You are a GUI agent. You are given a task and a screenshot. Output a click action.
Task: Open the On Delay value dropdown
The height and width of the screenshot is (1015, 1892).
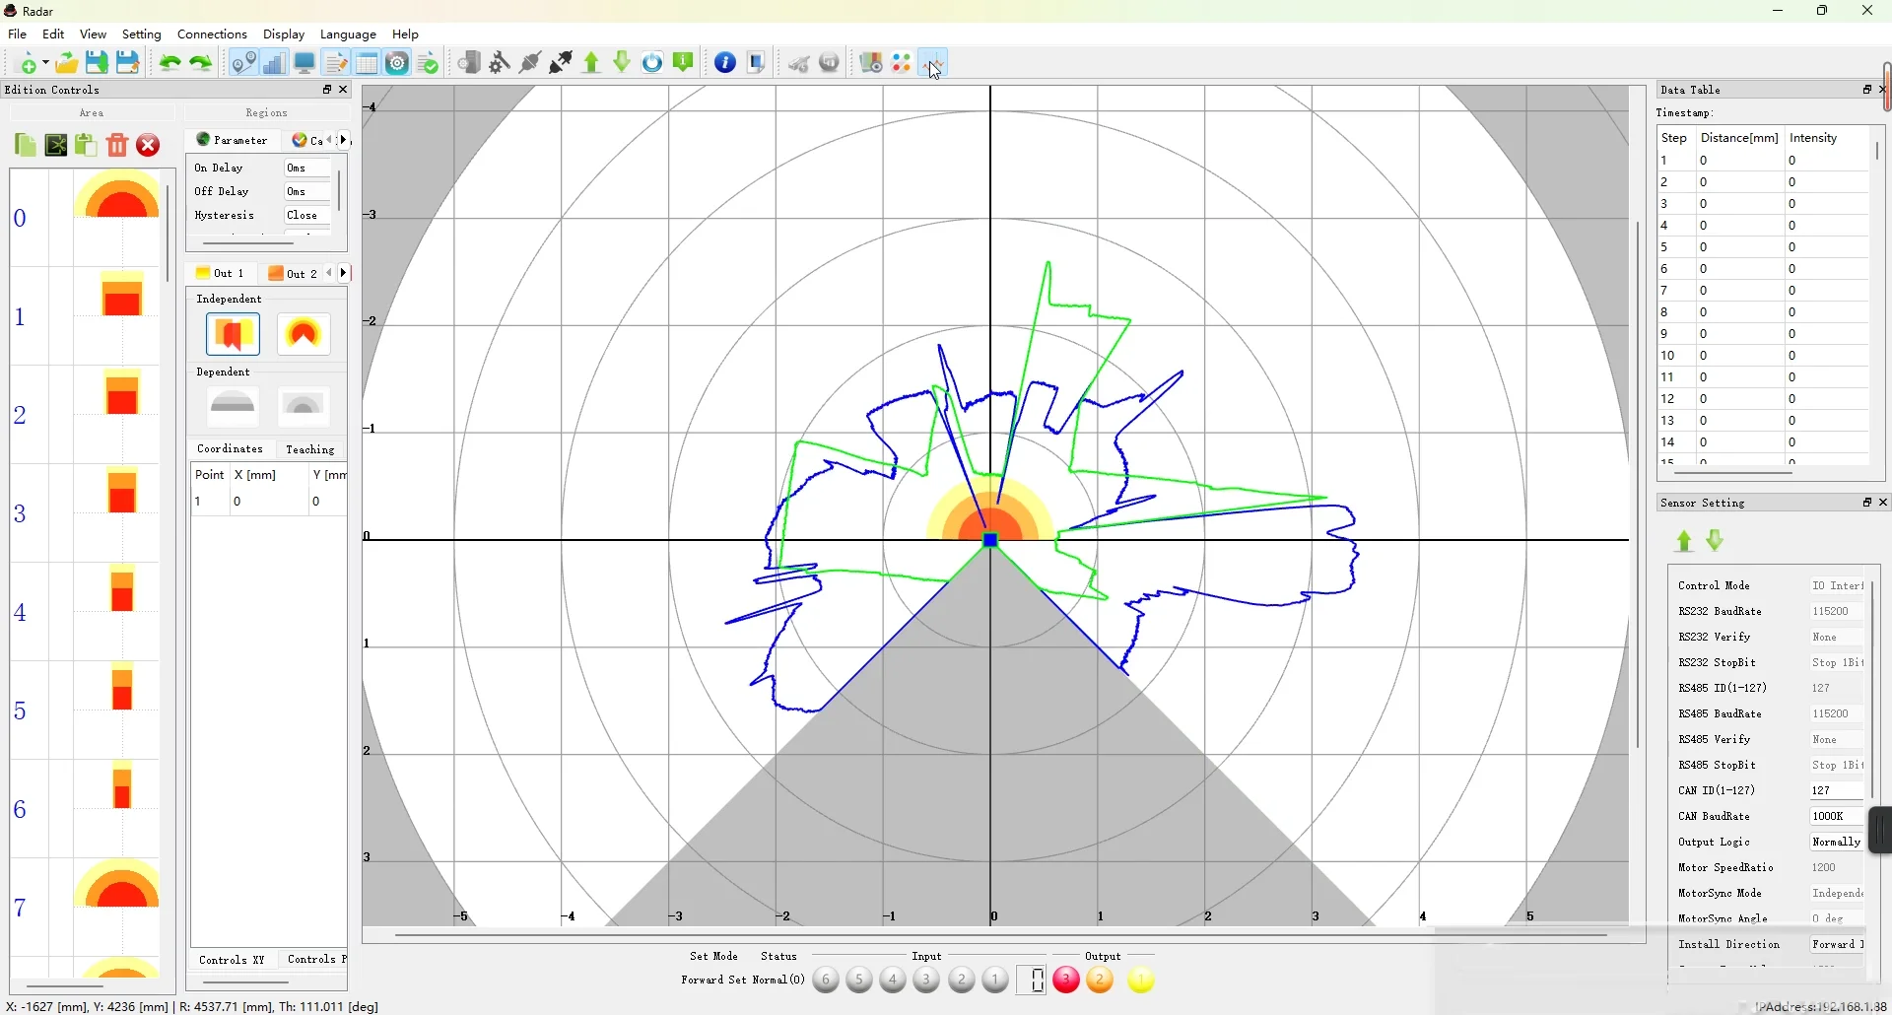tap(307, 168)
